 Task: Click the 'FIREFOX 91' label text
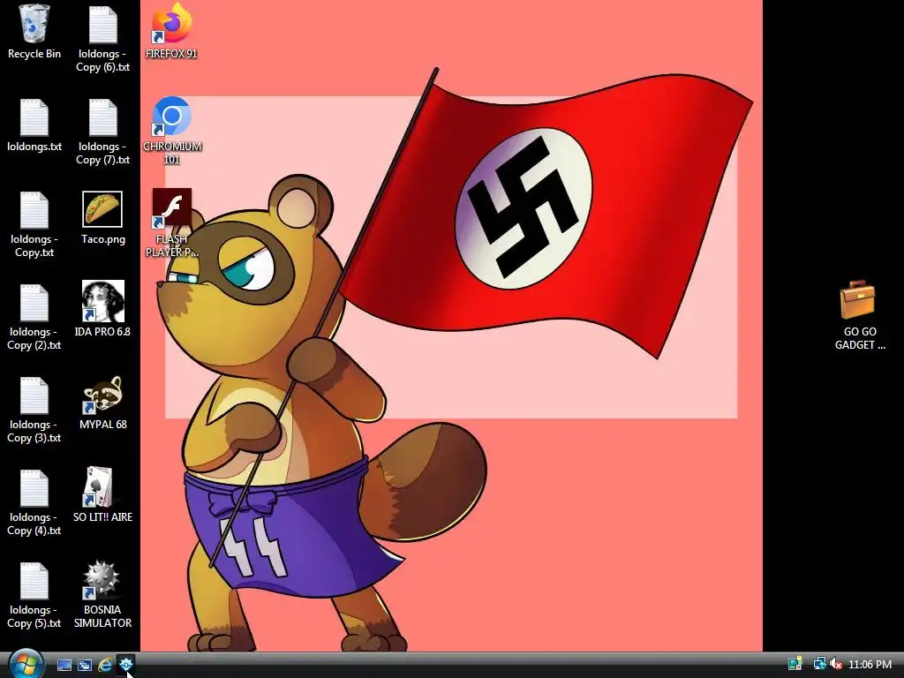pyautogui.click(x=172, y=54)
